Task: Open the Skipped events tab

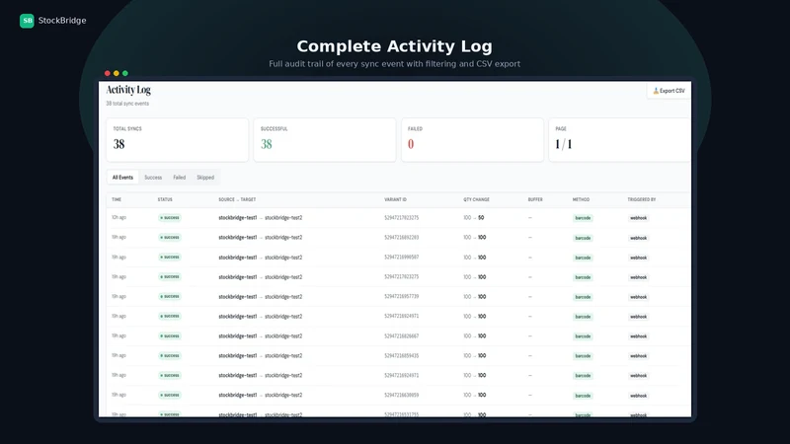Action: (x=205, y=178)
